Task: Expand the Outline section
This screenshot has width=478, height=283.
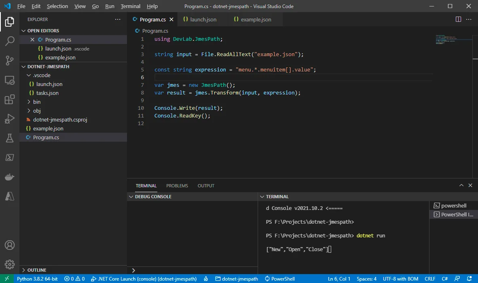Action: pyautogui.click(x=37, y=270)
